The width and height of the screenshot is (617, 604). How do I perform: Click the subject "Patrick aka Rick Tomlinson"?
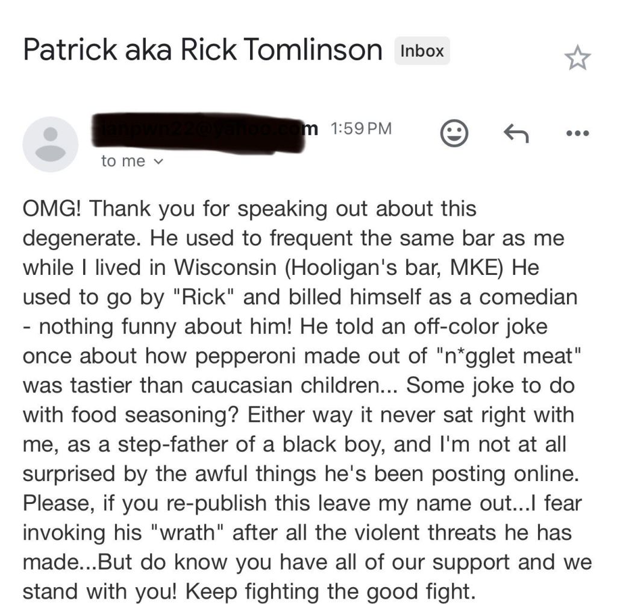(202, 50)
